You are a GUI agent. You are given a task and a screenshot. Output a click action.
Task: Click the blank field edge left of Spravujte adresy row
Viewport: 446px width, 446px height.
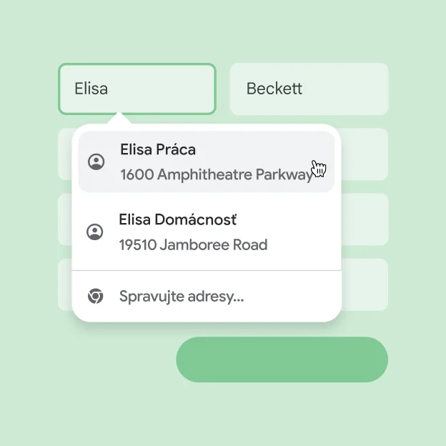click(64, 284)
